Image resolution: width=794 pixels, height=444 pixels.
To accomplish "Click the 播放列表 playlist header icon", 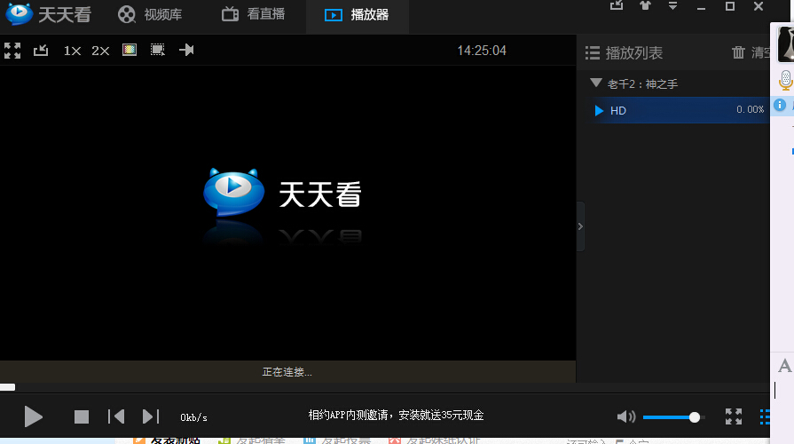I will tap(593, 52).
